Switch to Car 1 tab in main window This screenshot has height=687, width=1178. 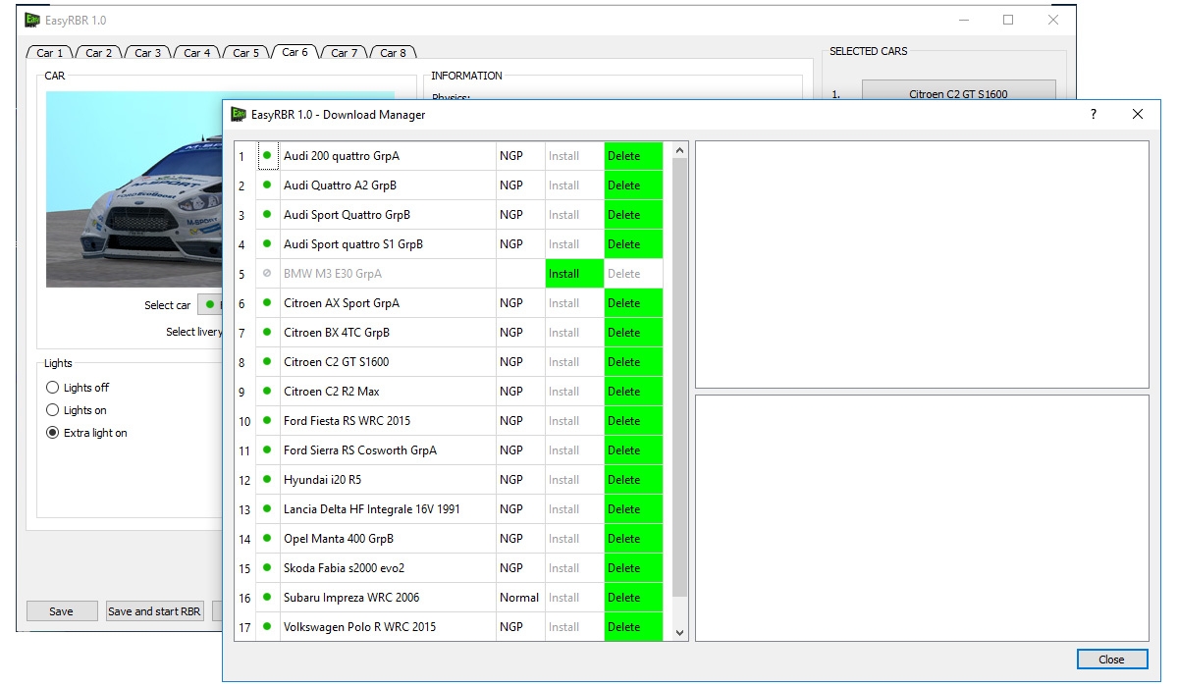pos(50,53)
